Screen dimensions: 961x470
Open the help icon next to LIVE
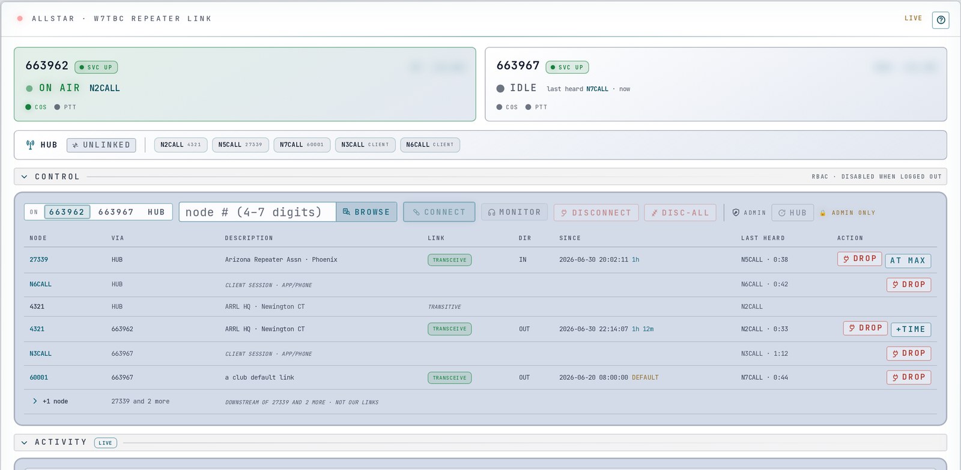click(941, 20)
